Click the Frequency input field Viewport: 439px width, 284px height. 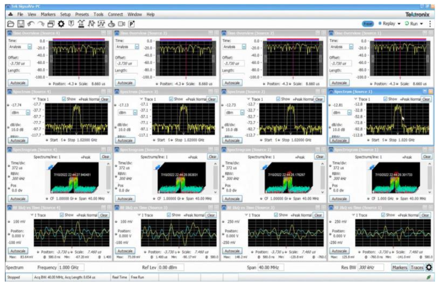tap(71, 267)
